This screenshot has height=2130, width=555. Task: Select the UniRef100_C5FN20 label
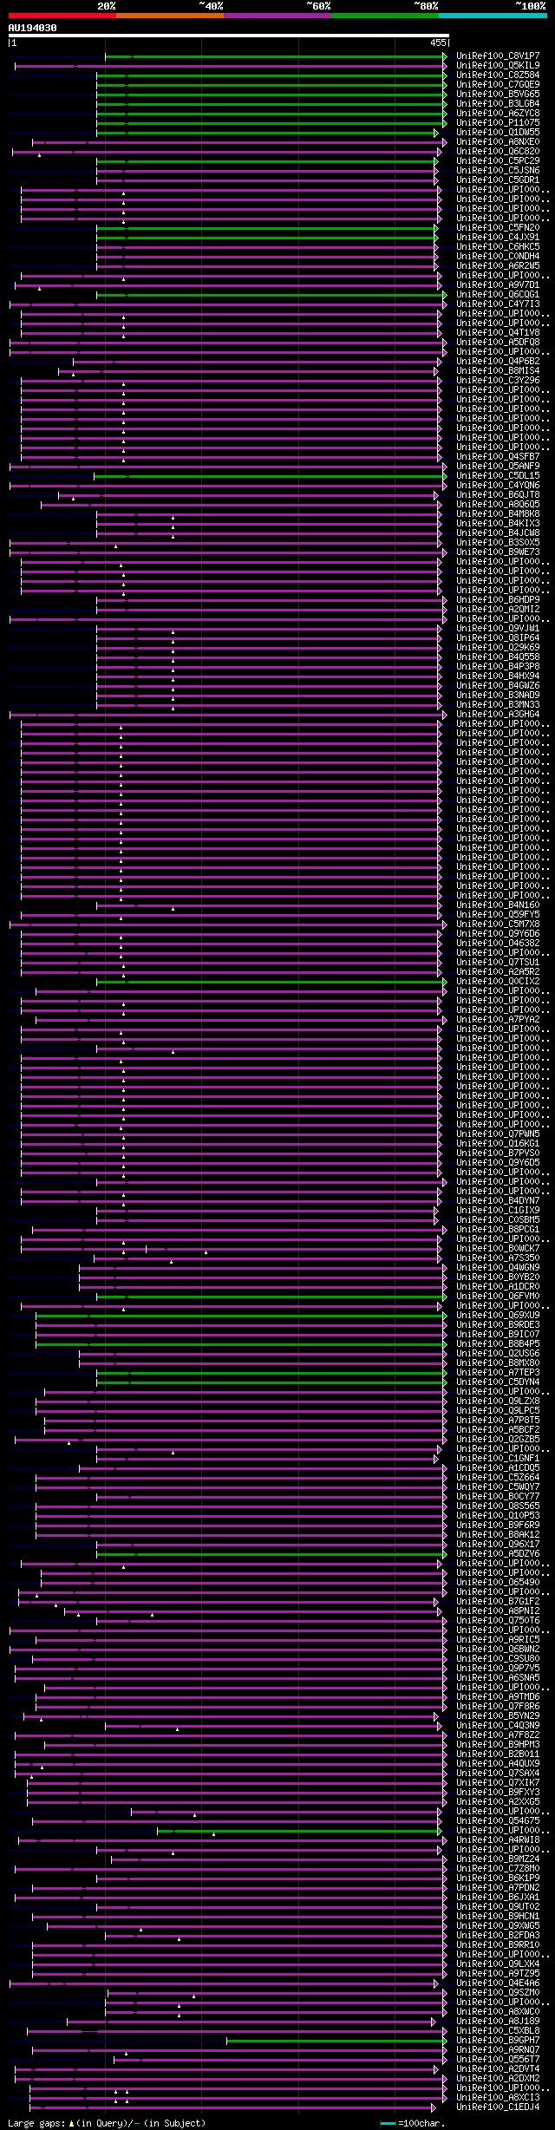coord(498,227)
